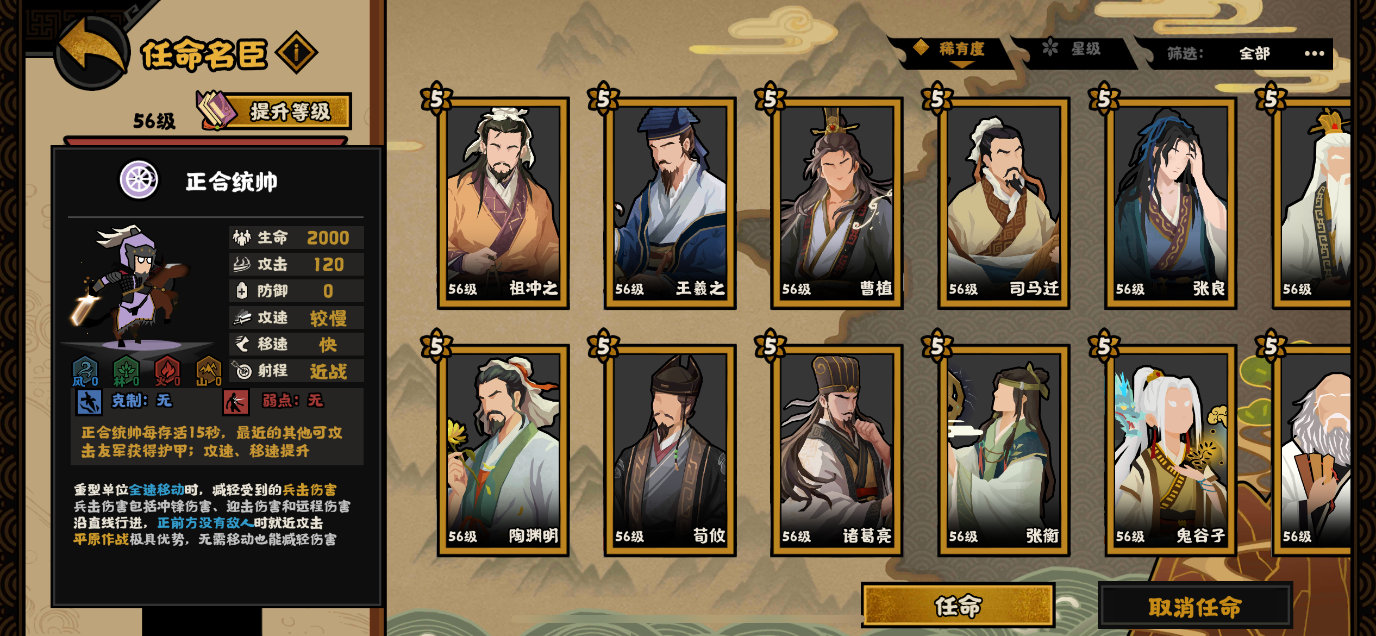The height and width of the screenshot is (636, 1376).
Task: Select the 祖冲之 official card
Action: pos(503,203)
